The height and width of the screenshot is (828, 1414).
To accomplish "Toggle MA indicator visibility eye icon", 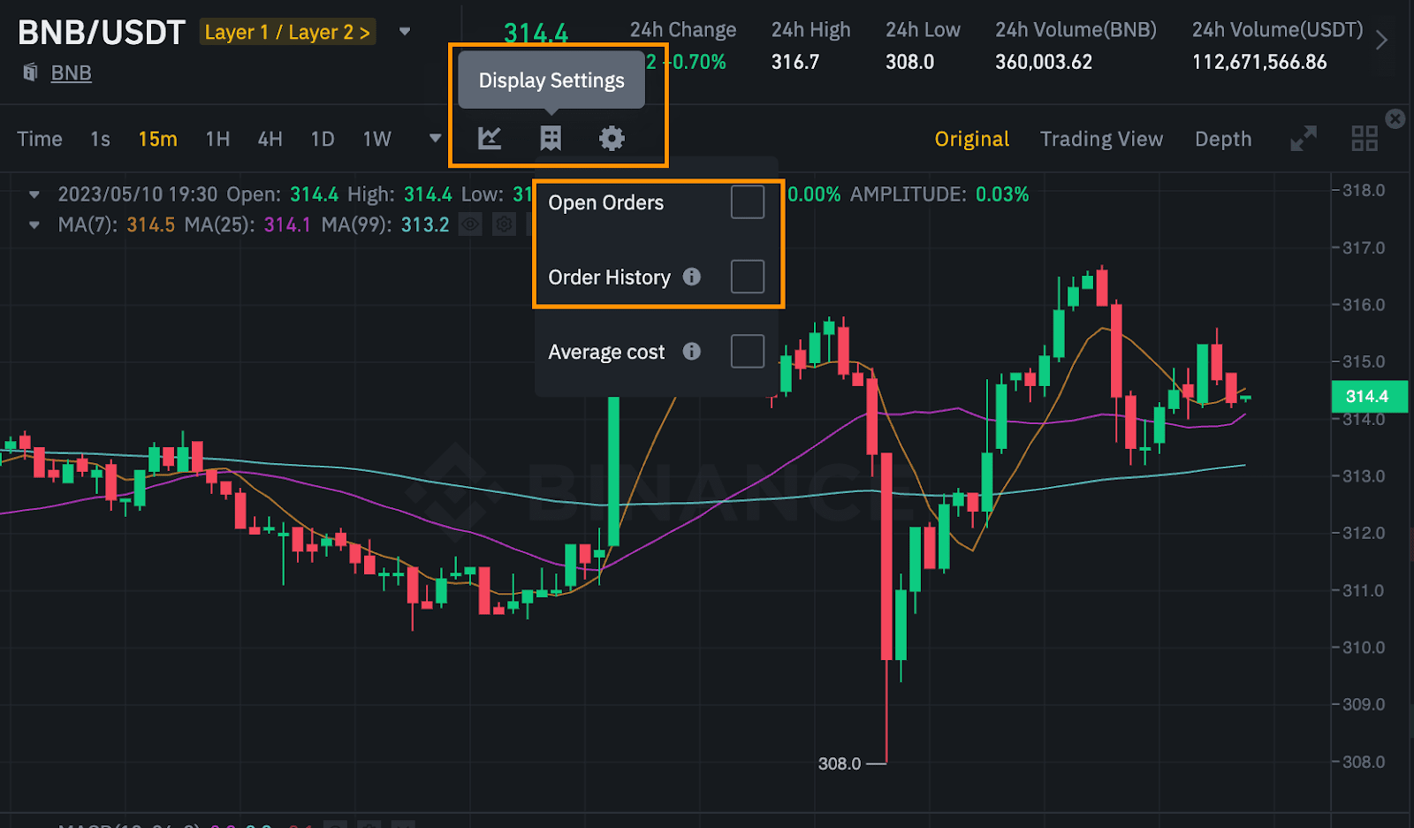I will tap(470, 224).
